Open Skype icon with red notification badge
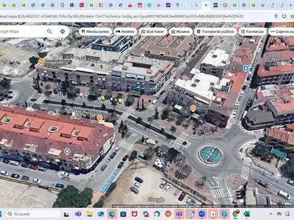294x220 pixels. click(x=190, y=214)
